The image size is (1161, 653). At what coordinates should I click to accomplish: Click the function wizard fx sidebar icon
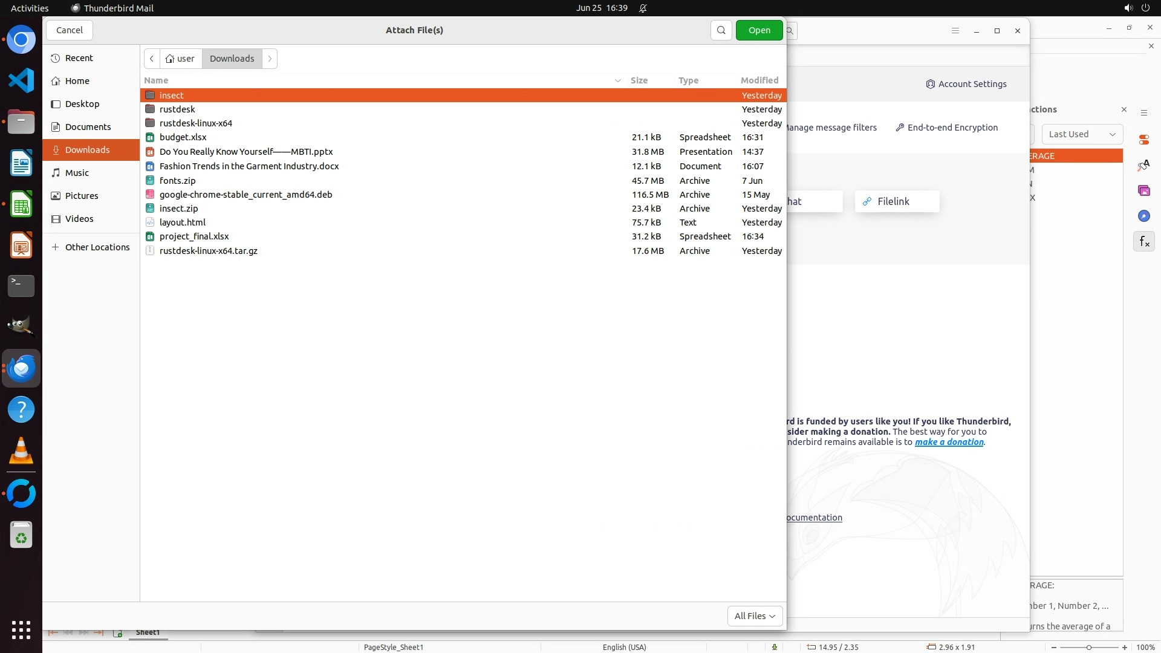(x=1143, y=242)
